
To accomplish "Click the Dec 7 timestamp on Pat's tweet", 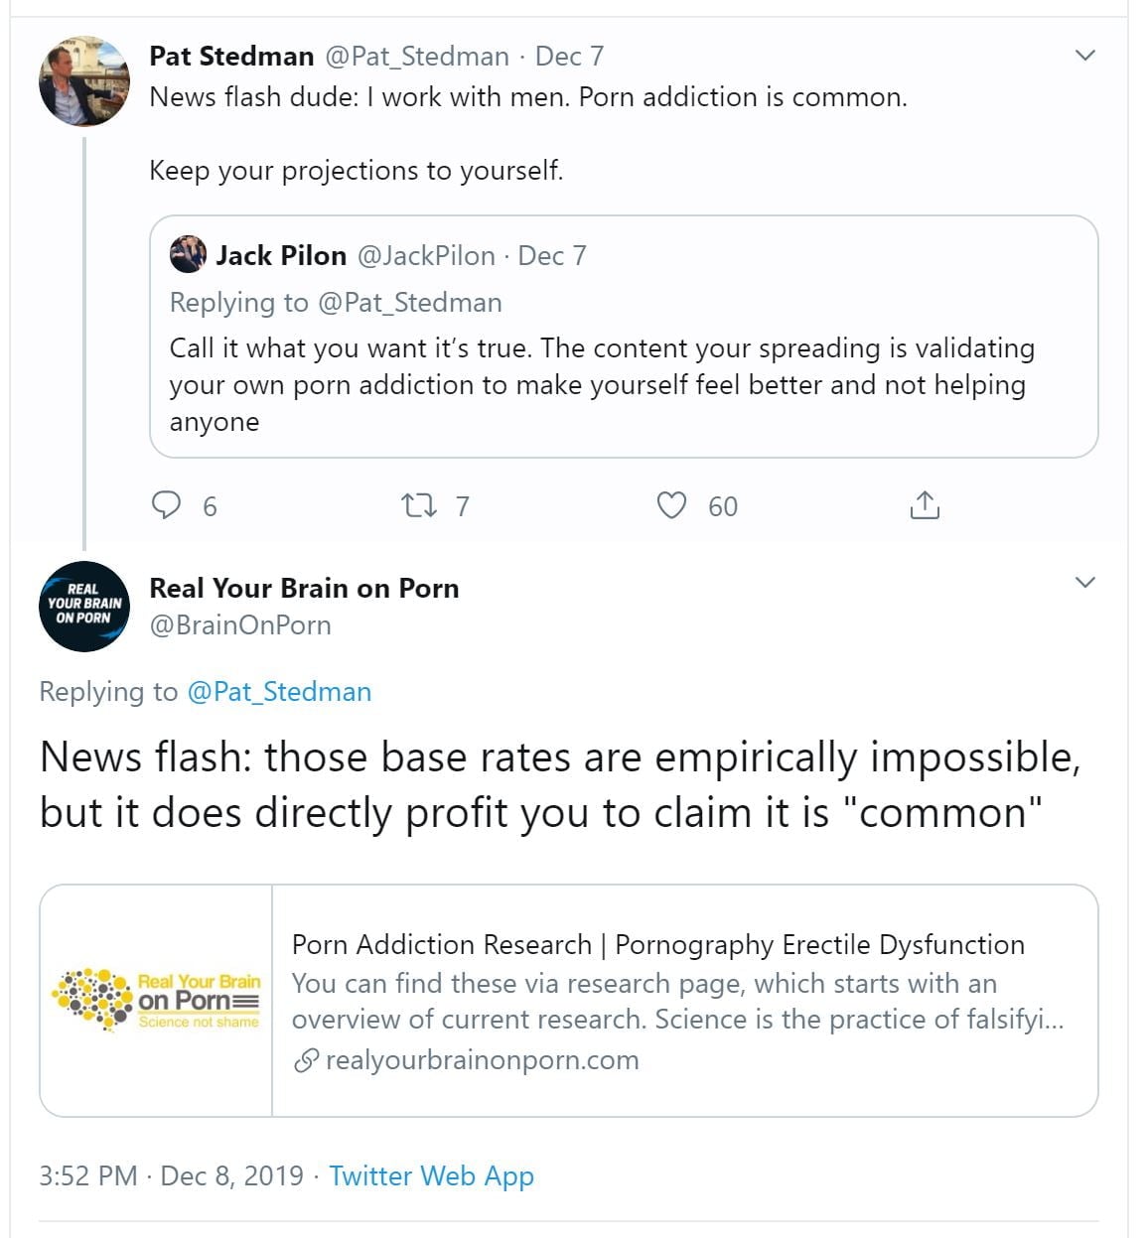I will [569, 57].
